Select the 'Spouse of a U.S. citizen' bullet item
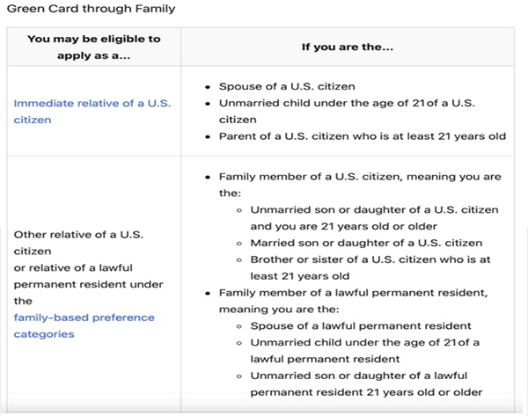Image resolution: width=528 pixels, height=416 pixels. [x=287, y=86]
